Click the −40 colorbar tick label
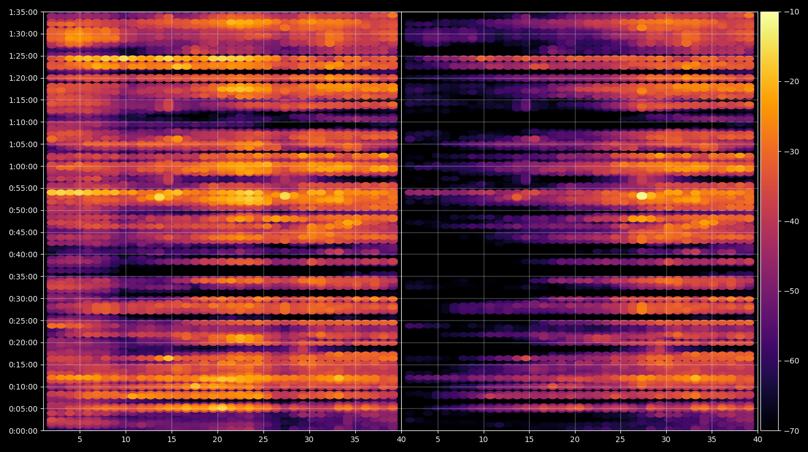The width and height of the screenshot is (808, 452). click(x=791, y=221)
